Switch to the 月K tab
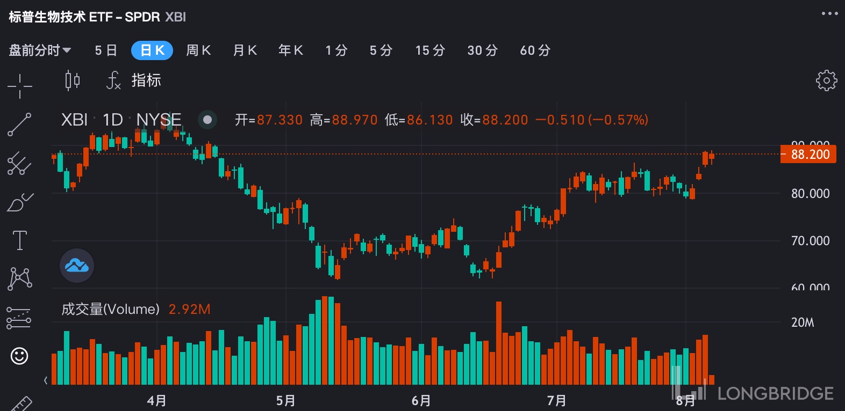 (245, 50)
